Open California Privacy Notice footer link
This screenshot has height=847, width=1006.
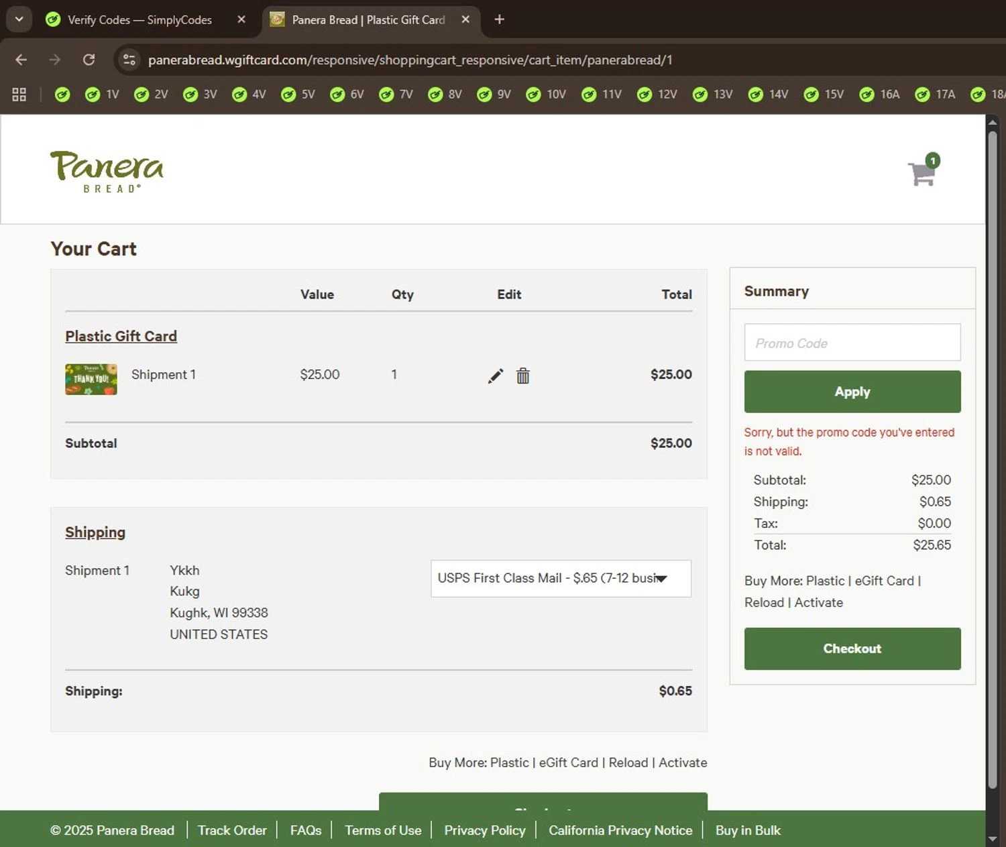(x=620, y=830)
